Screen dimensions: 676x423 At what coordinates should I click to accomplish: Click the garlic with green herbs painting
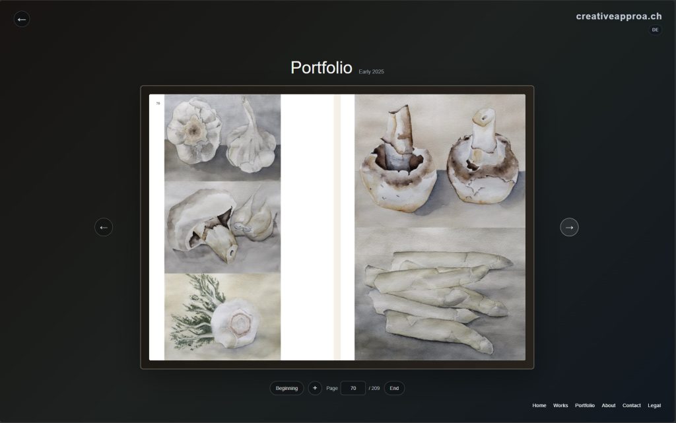(x=222, y=317)
